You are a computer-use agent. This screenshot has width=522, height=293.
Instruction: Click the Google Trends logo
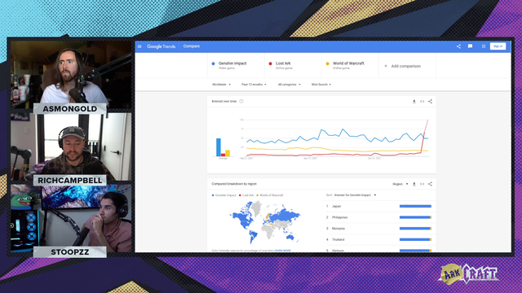click(x=161, y=46)
